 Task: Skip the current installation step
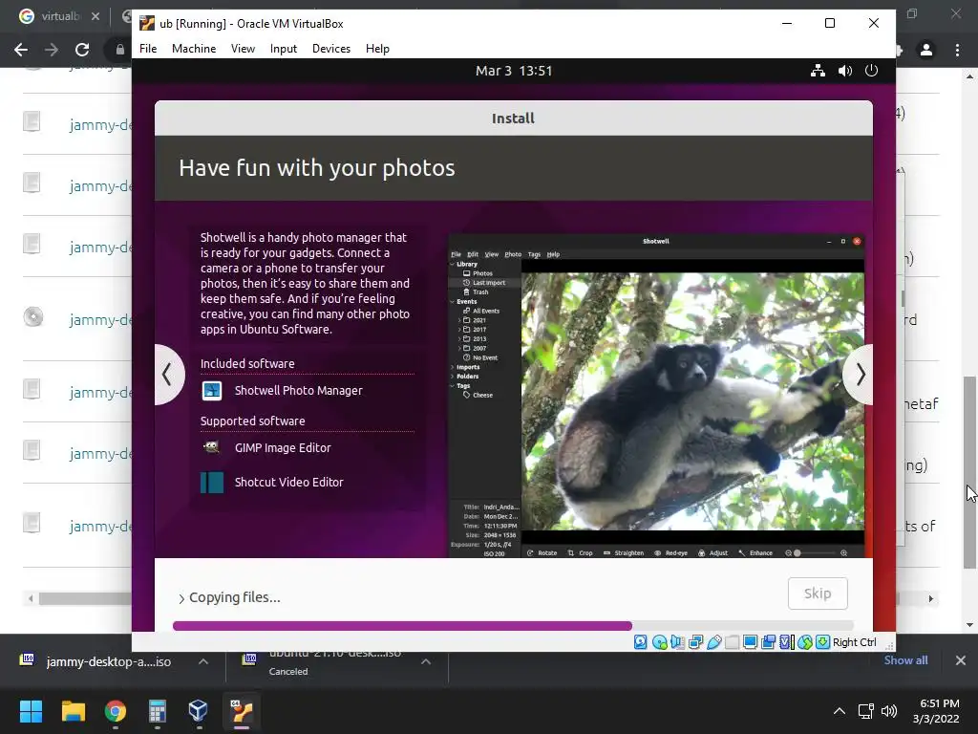click(818, 593)
